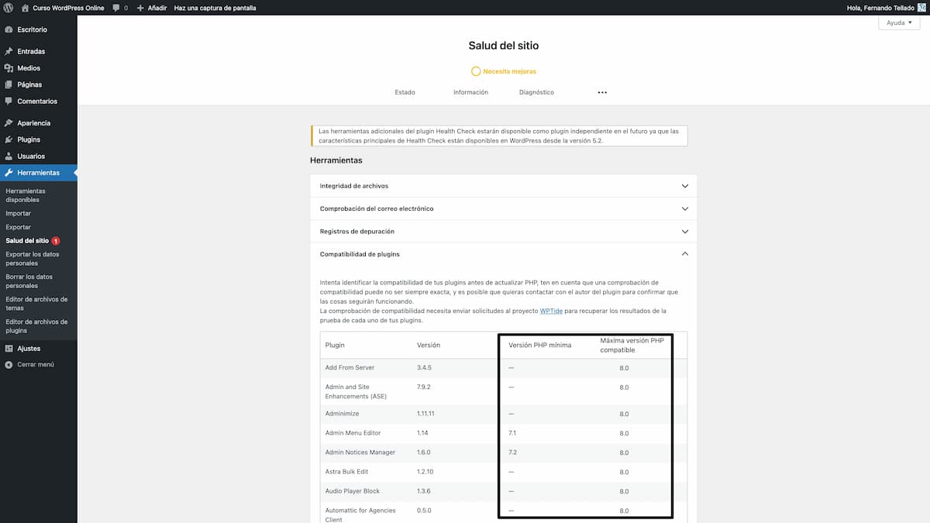Open the Ayuda dropdown
This screenshot has height=523, width=930.
tap(898, 22)
